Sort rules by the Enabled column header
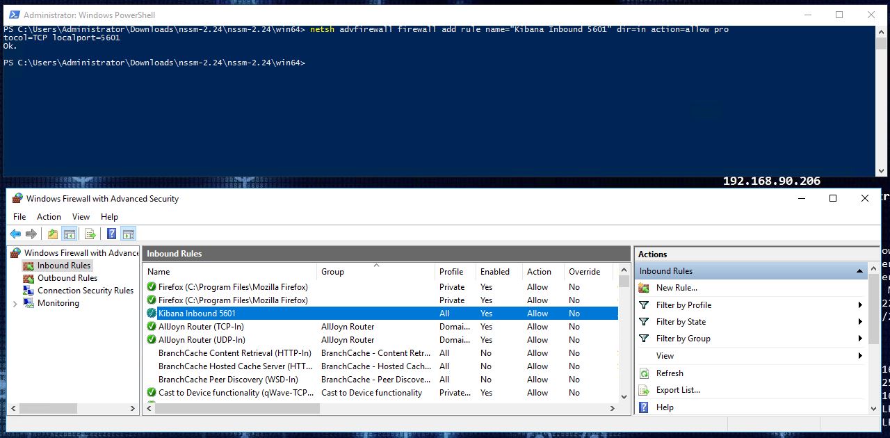Screen dimensions: 890x438 click(499, 272)
